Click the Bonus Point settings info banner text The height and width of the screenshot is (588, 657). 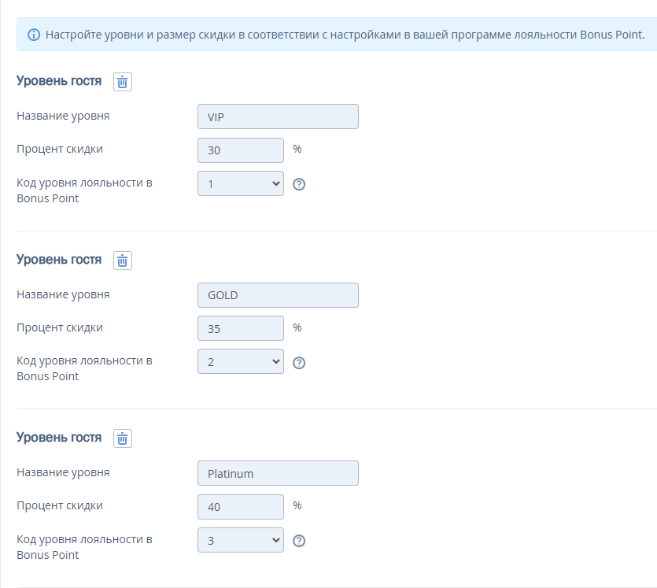coord(345,35)
